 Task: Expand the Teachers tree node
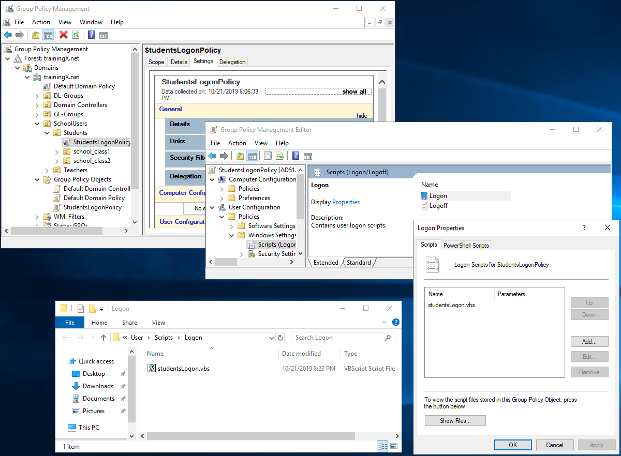point(47,170)
